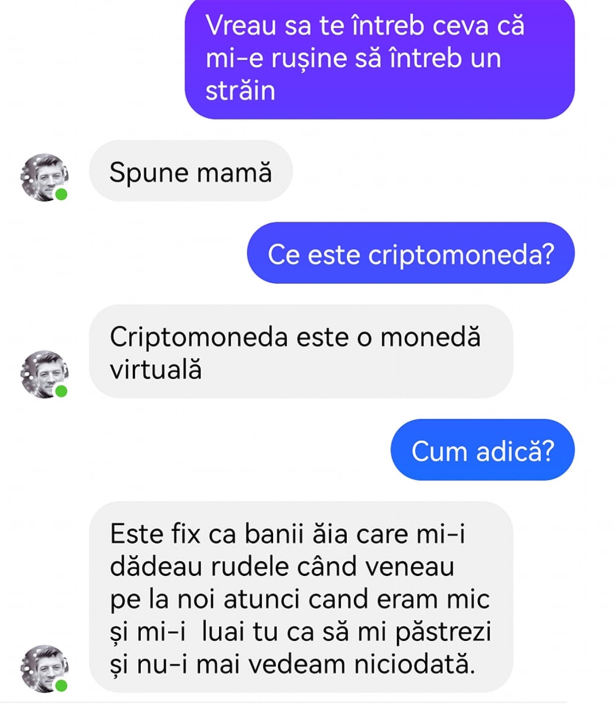Viewport: 616px width, 709px height.
Task: Click word "criptomoneda?" in the blue question bubble
Action: click(461, 255)
